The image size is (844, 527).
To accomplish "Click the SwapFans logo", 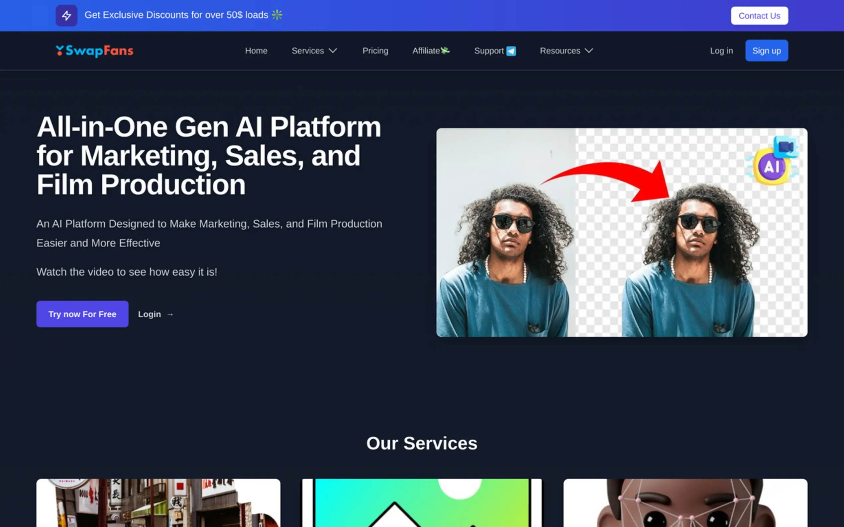I will [x=95, y=51].
